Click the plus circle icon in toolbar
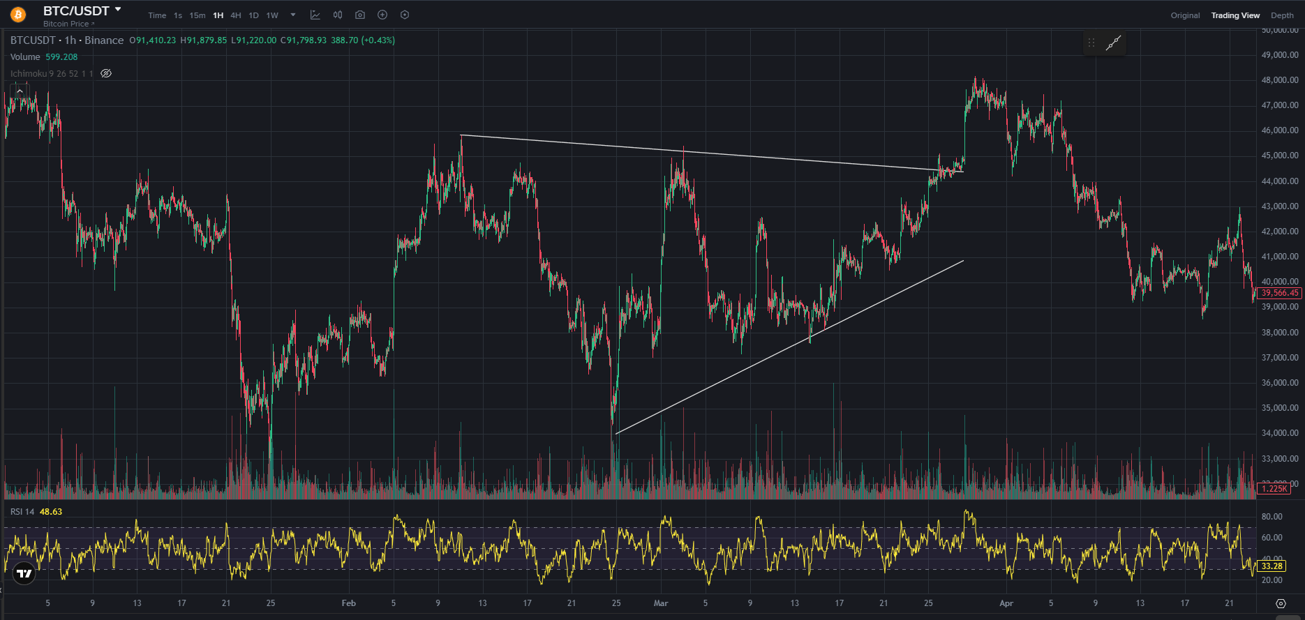The height and width of the screenshot is (620, 1305). pos(382,15)
